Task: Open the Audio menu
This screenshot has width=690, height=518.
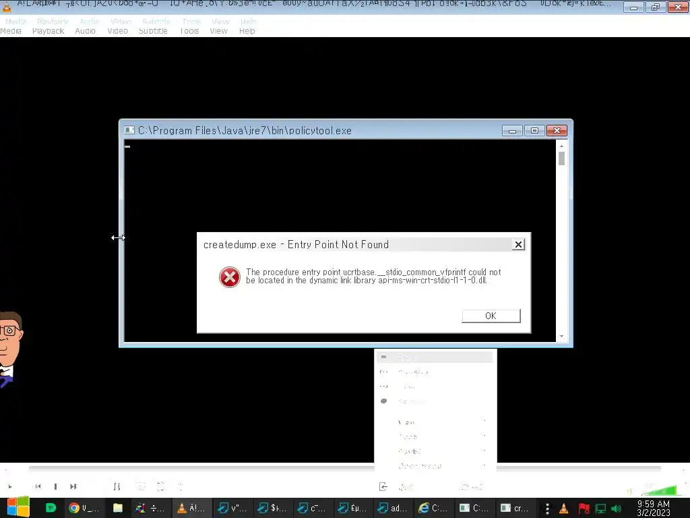Action: pyautogui.click(x=85, y=31)
